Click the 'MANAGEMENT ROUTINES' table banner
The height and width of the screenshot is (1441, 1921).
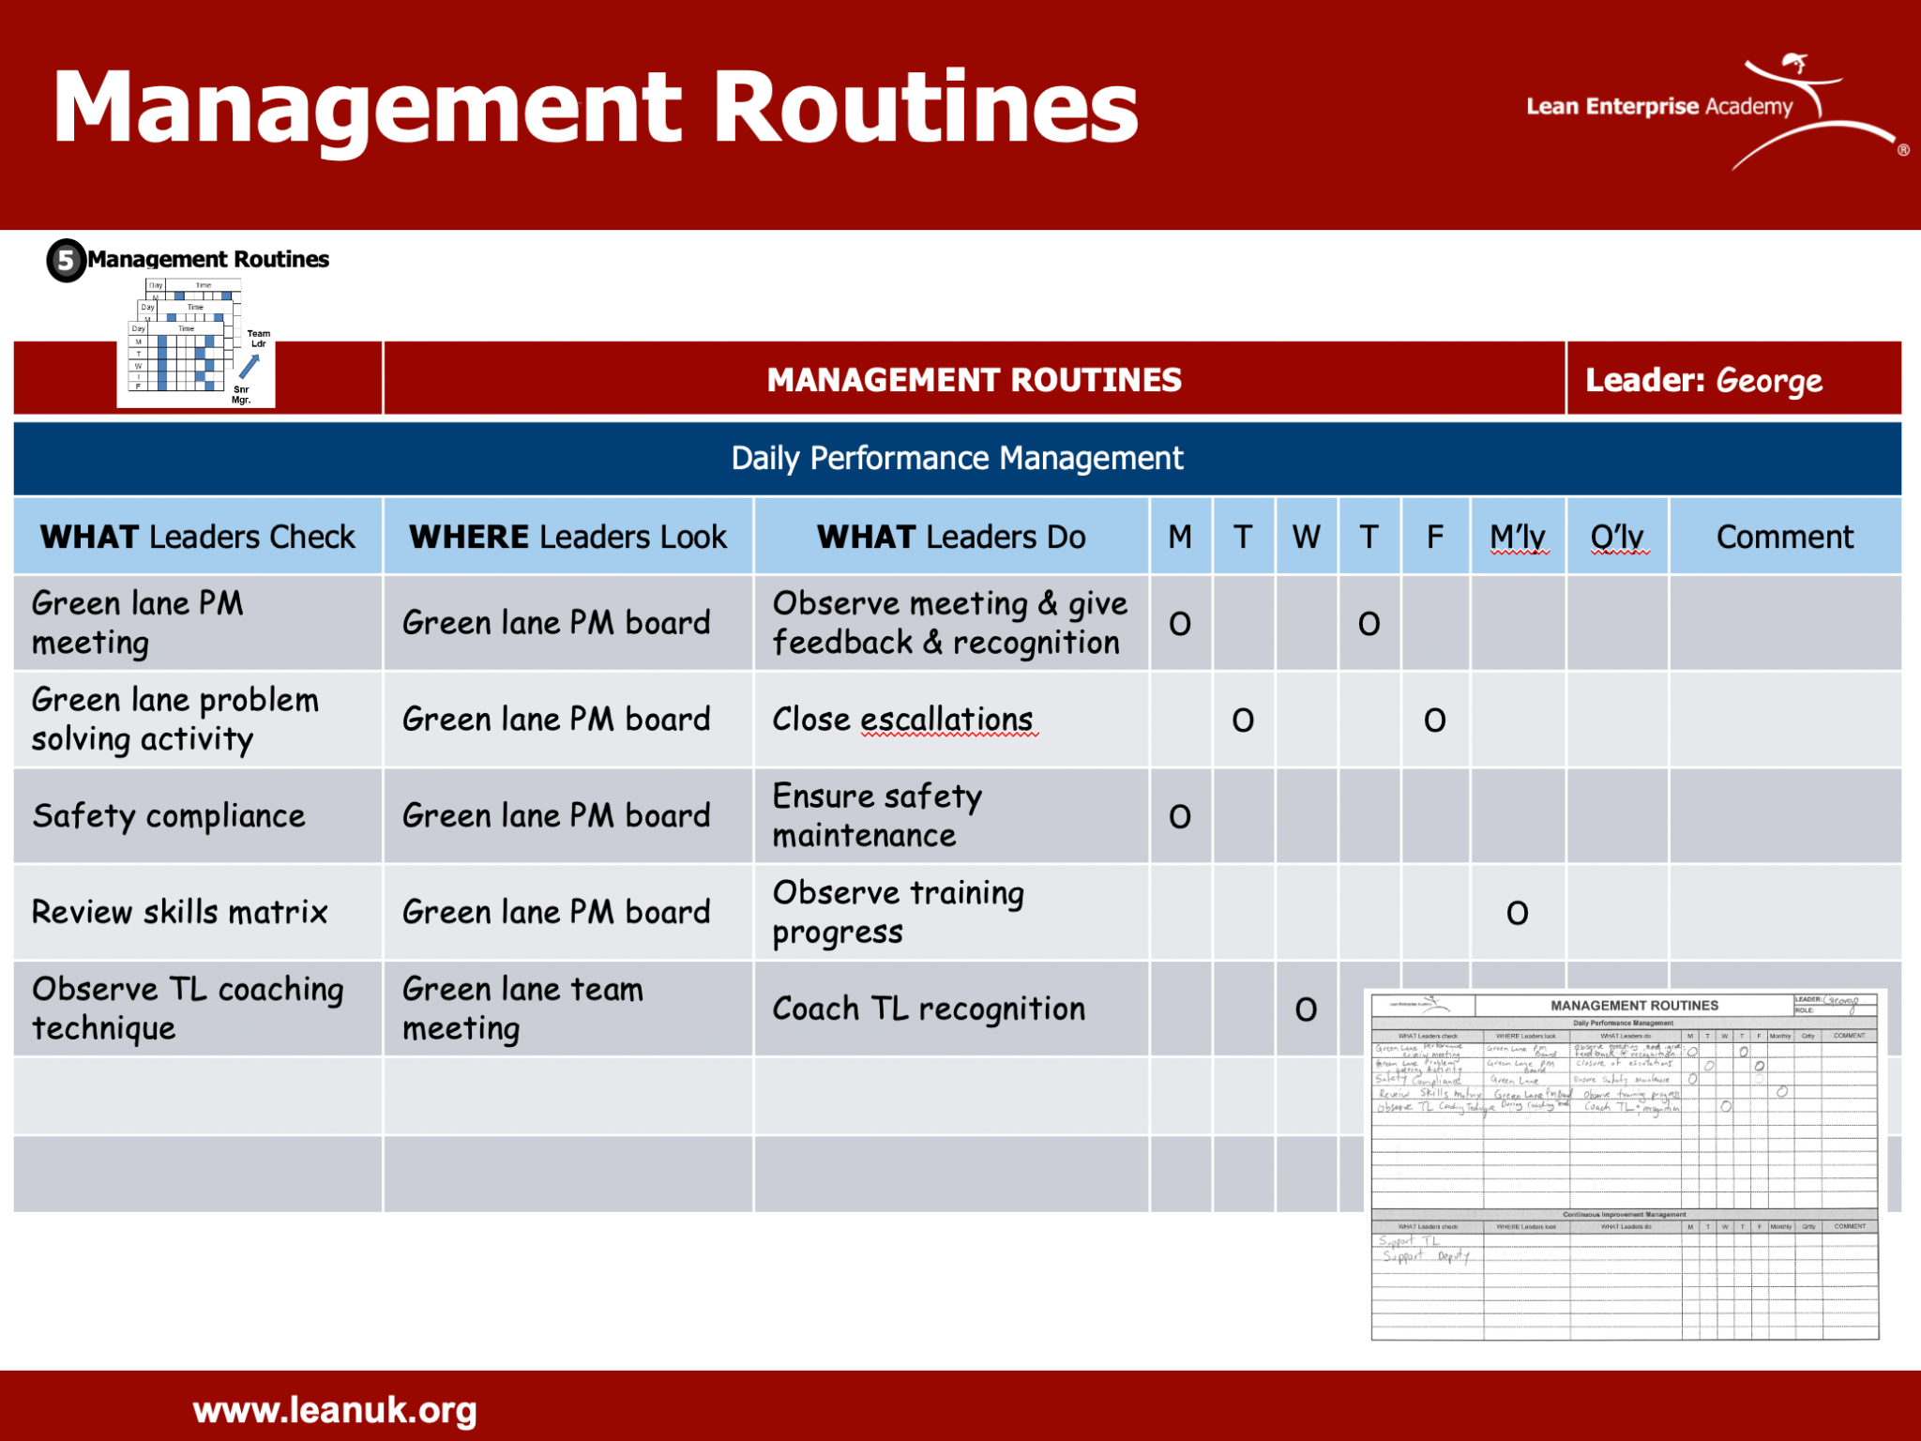tap(975, 379)
